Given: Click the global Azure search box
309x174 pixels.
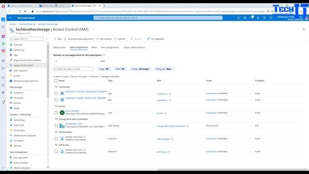Looking at the screenshot, I should click(x=158, y=18).
